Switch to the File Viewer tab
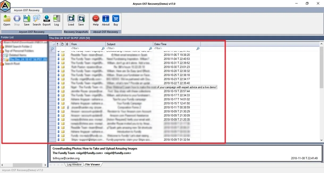 [x=92, y=164]
